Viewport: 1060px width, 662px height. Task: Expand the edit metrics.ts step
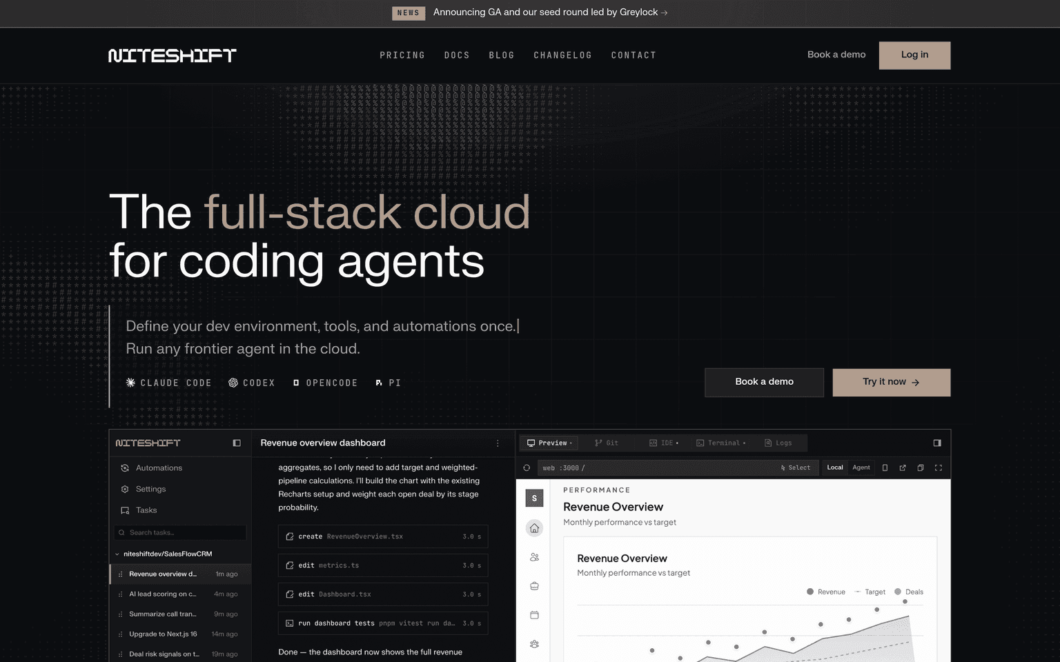(383, 565)
